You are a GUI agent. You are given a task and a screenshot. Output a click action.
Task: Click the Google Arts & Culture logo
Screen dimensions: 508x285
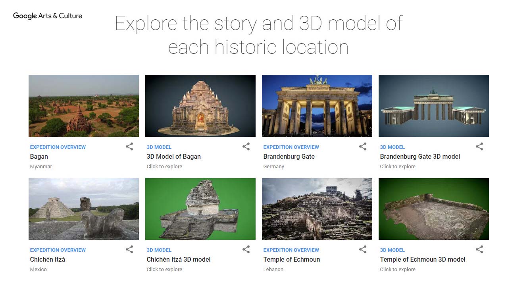click(x=47, y=16)
